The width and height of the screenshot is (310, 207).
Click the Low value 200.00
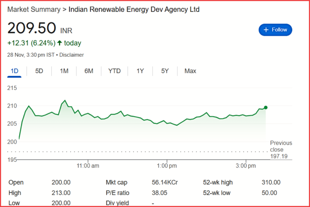(x=61, y=203)
